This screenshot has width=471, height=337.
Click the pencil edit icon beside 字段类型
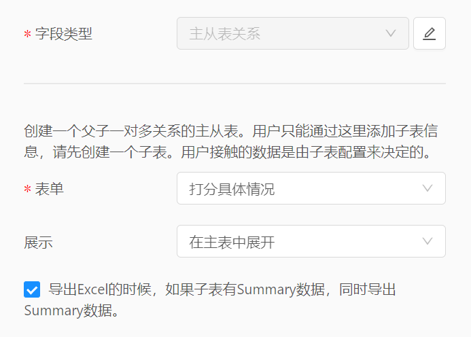[430, 33]
